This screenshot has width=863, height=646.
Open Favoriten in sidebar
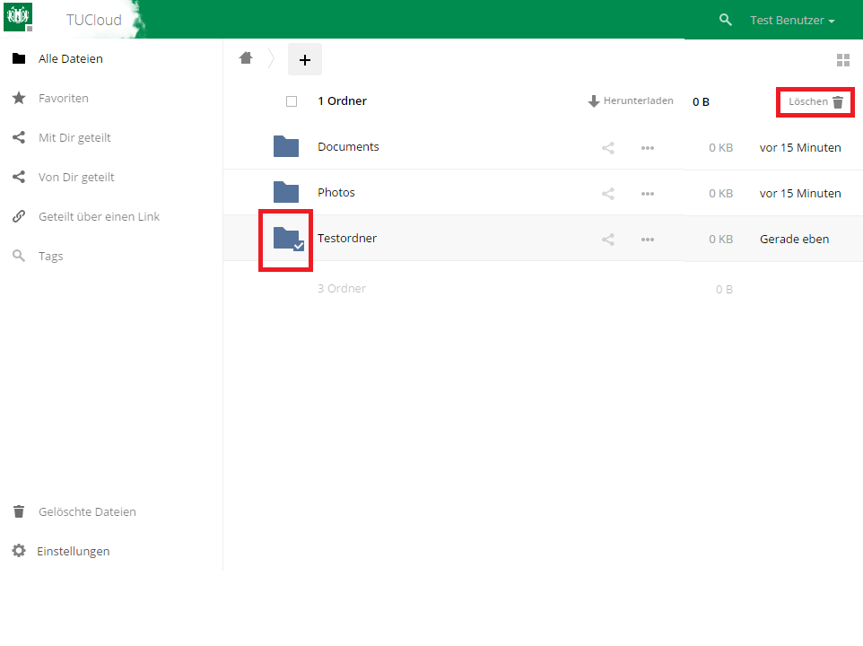63,99
